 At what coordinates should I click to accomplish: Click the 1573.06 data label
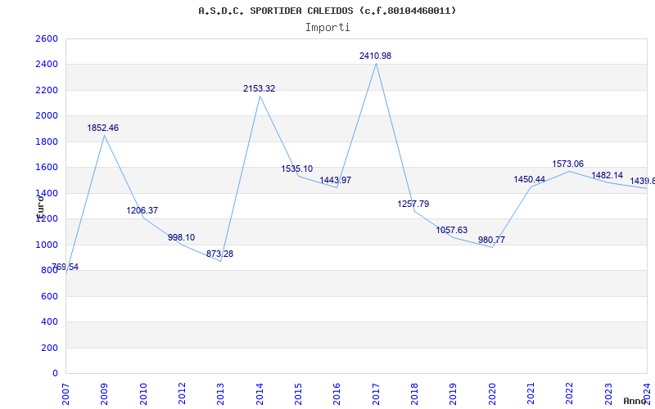pos(567,164)
